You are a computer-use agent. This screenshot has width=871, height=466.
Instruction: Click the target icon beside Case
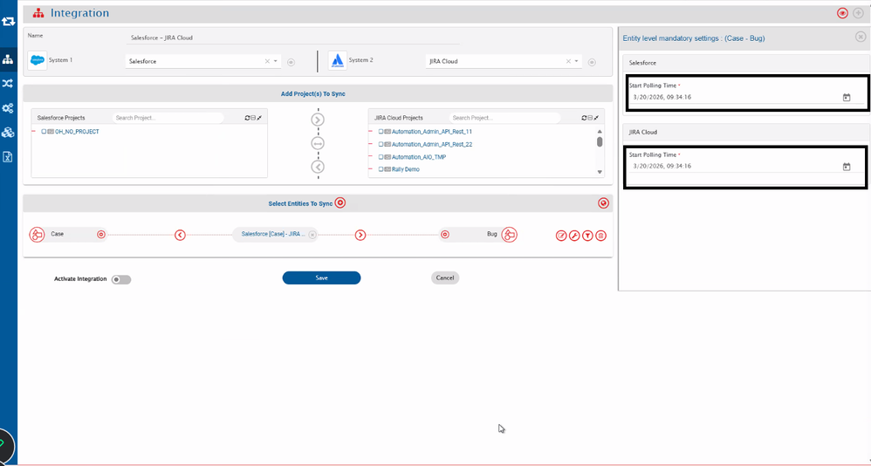[101, 235]
